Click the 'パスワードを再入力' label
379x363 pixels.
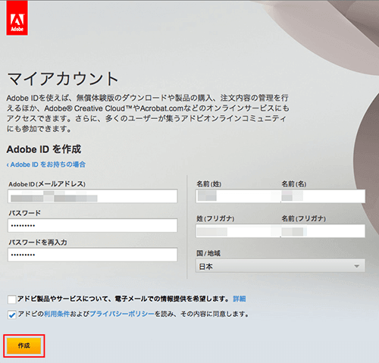[38, 243]
